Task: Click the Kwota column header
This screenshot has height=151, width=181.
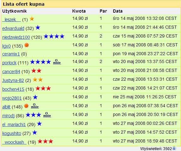Action: point(79,11)
